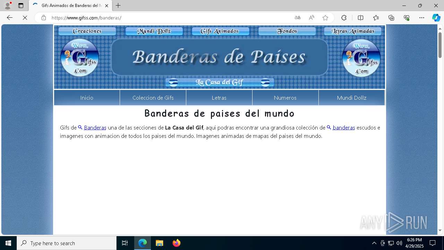The image size is (444, 250).
Task: Open volume control in tray
Action: click(399, 243)
